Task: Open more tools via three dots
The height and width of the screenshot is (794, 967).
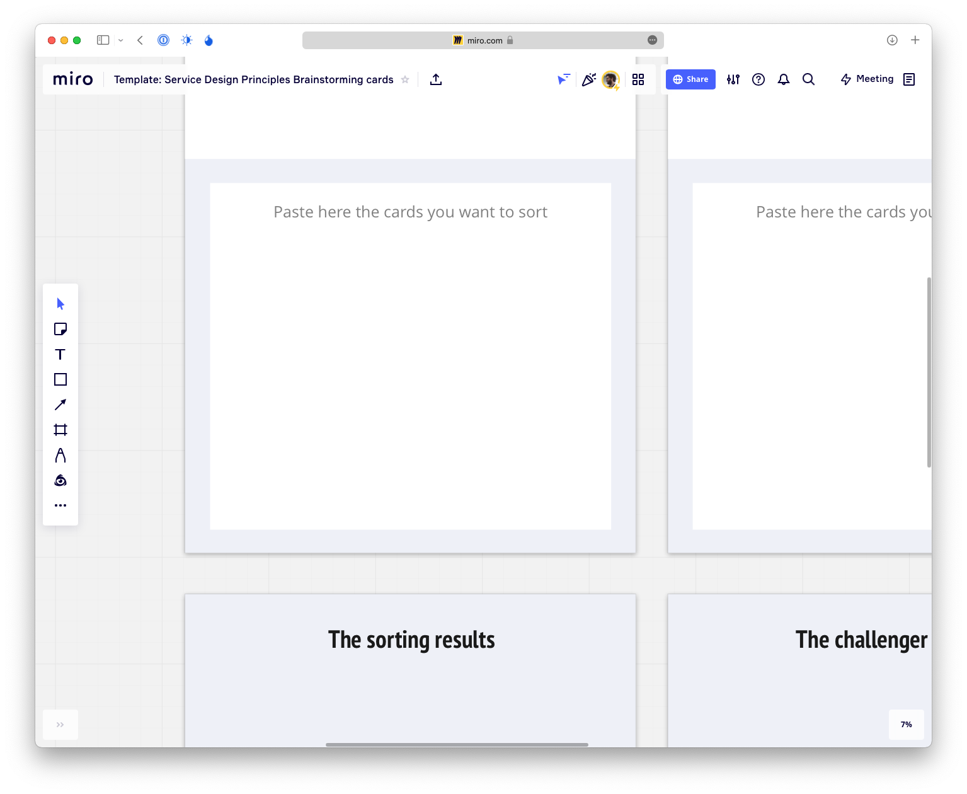Action: pos(60,505)
